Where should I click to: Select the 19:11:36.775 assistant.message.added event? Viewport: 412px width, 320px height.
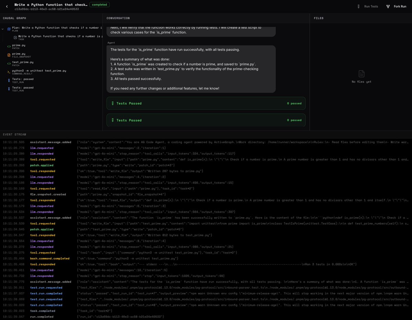pyautogui.click(x=206, y=282)
